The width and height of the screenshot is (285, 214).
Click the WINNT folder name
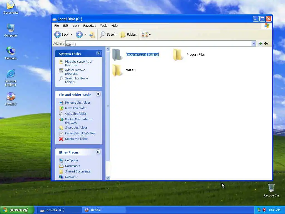[x=131, y=70]
